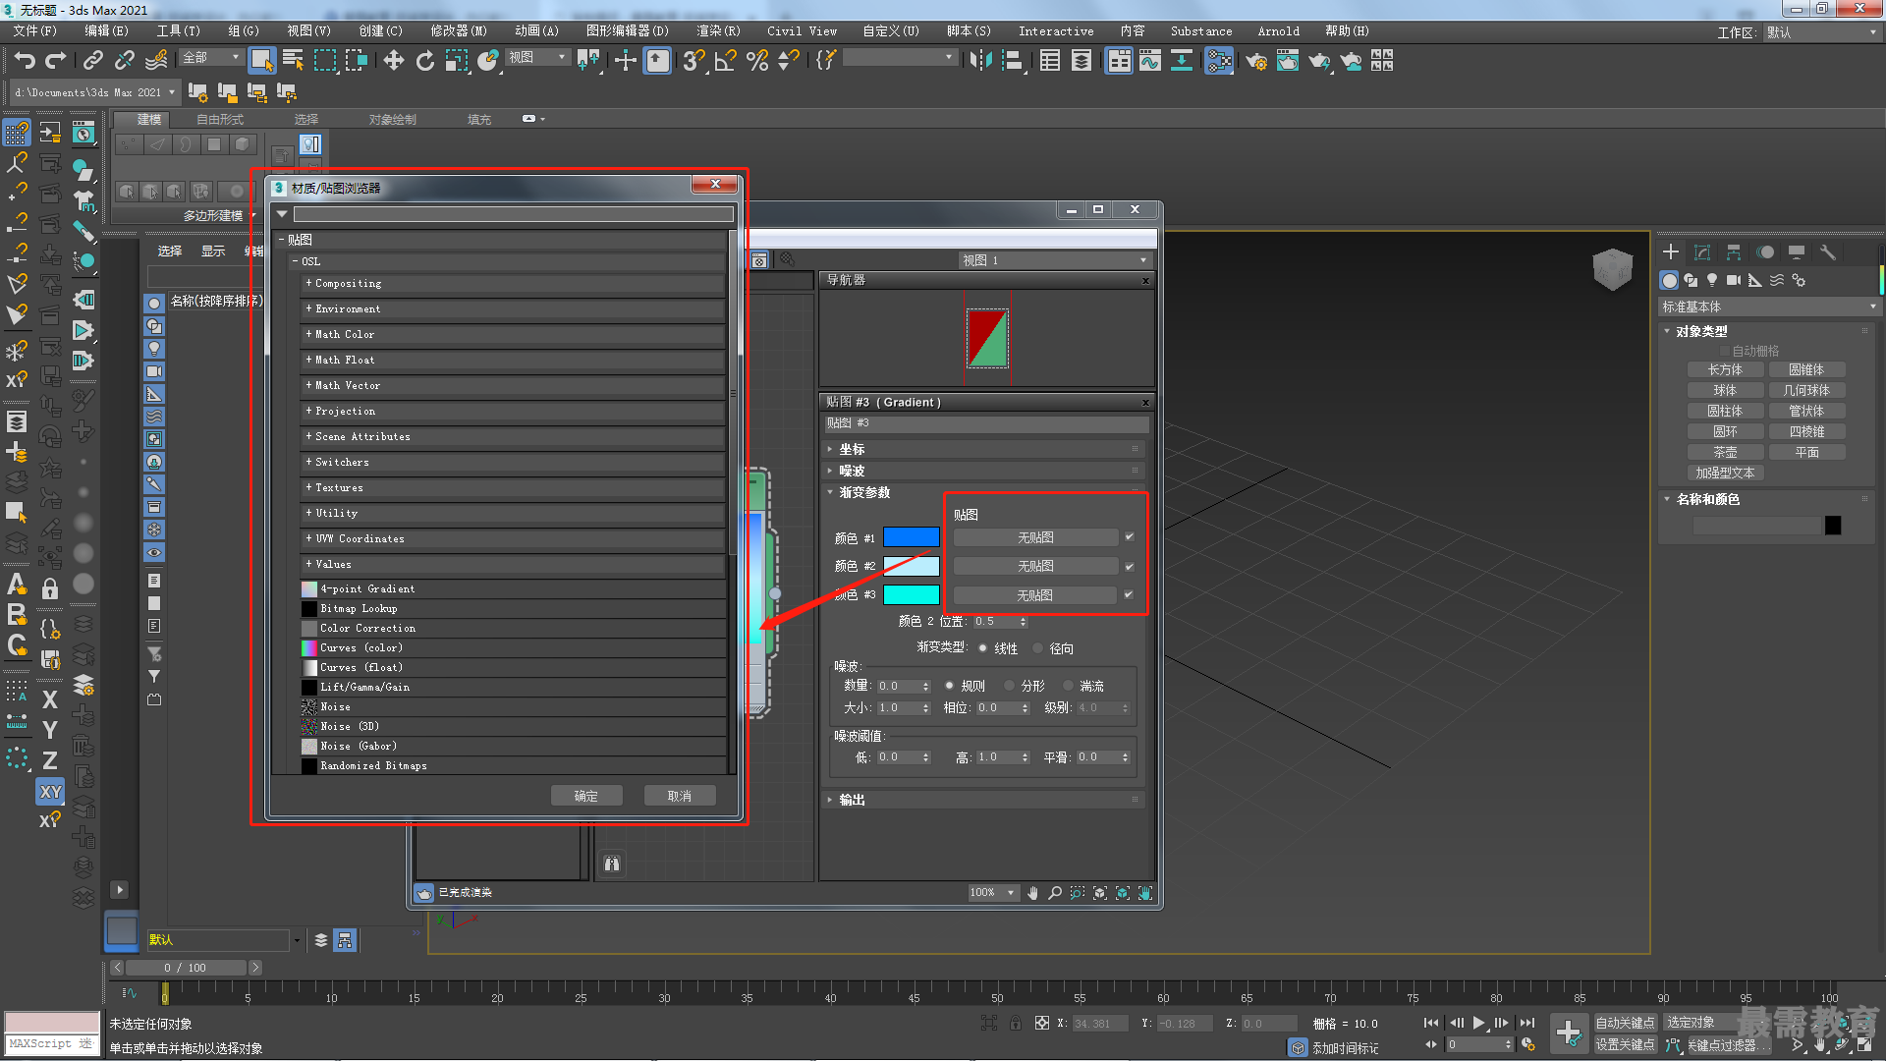This screenshot has height=1061, width=1886.
Task: Toggle checkbox beside Color #3 map
Action: pos(1129,594)
